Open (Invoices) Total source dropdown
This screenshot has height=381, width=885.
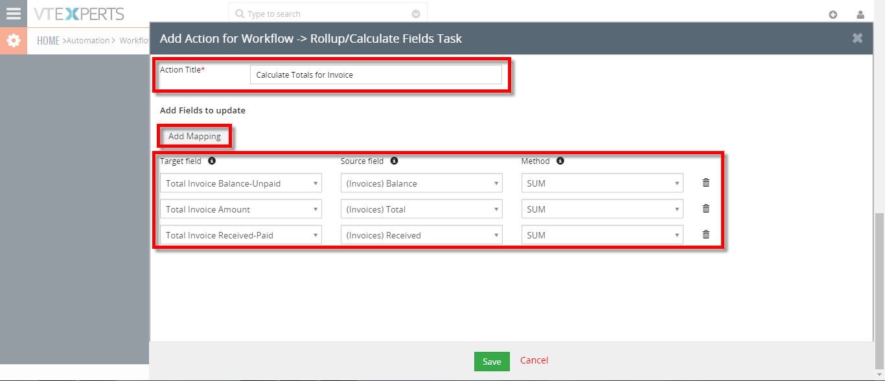tap(422, 209)
